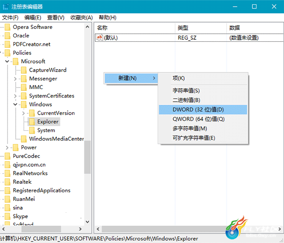Open the 查看(V) menu
The width and height of the screenshot is (284, 243).
pyautogui.click(x=55, y=18)
